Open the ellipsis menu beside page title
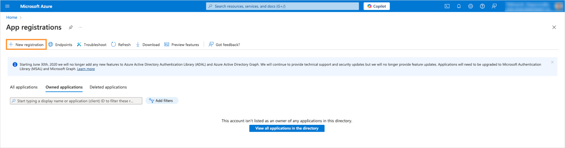565x148 pixels. (80, 27)
